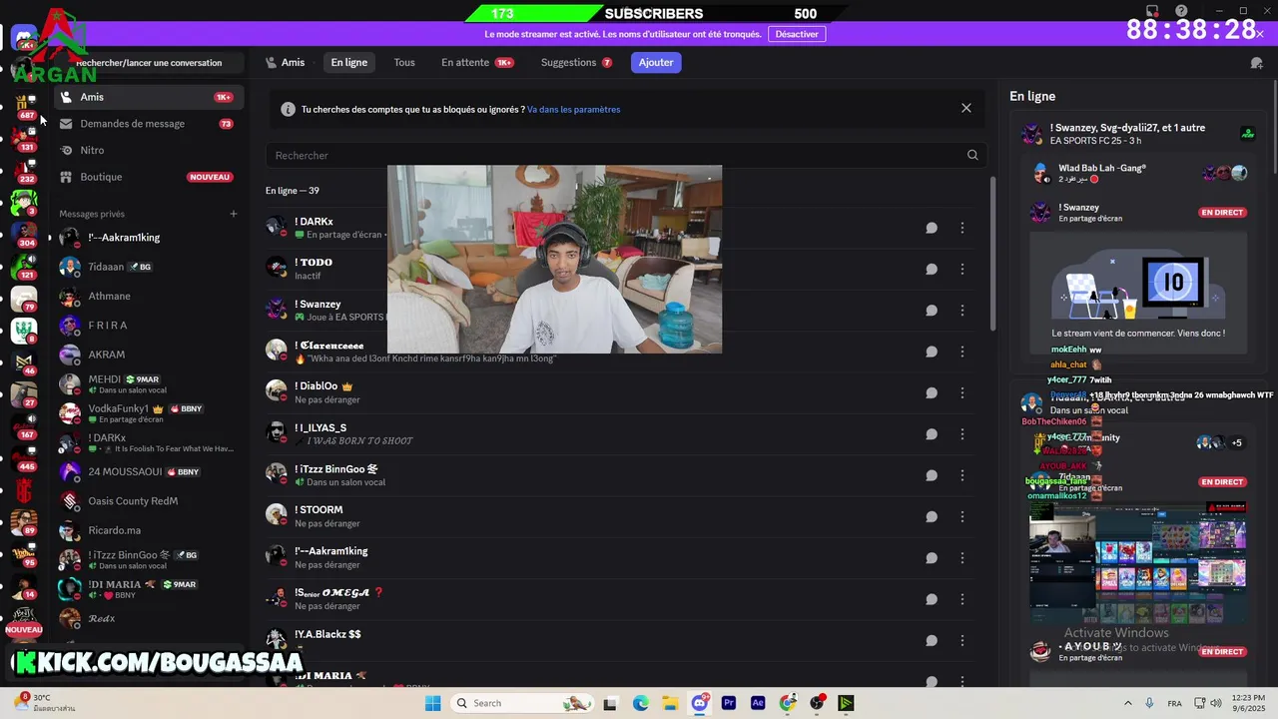The image size is (1278, 719).
Task: Open Demandes de message in sidebar
Action: point(149,124)
